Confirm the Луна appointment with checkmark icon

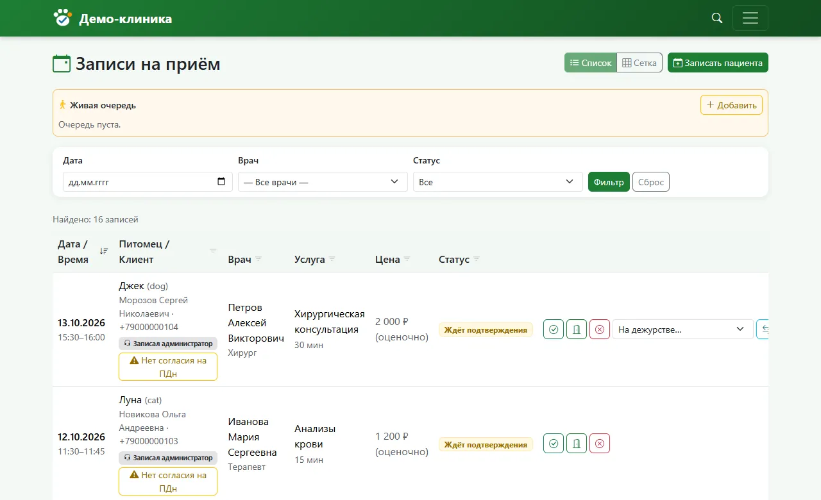click(554, 444)
